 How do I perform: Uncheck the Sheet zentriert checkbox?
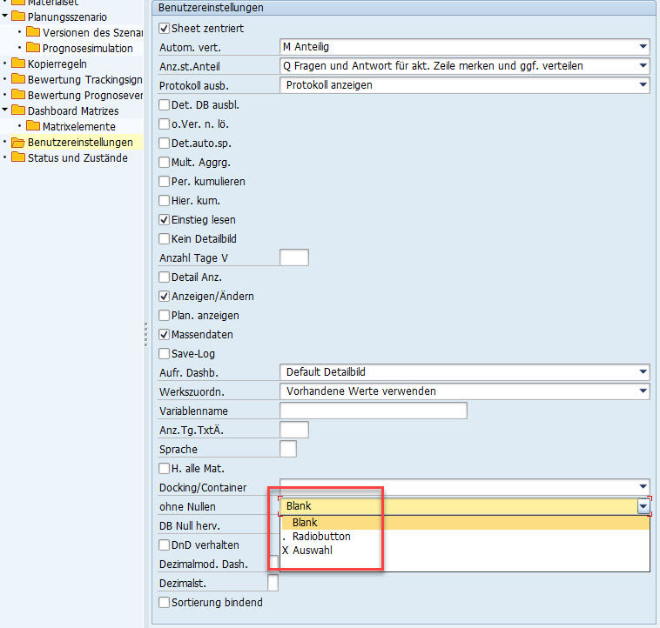tap(165, 29)
